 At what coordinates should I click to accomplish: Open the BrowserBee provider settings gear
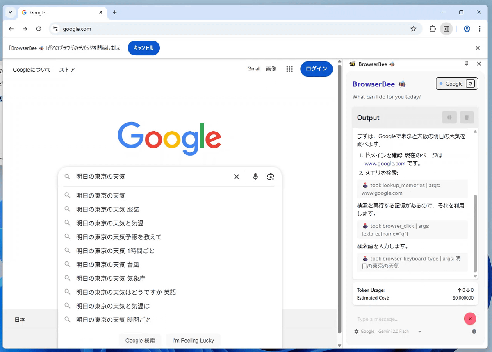tap(356, 332)
